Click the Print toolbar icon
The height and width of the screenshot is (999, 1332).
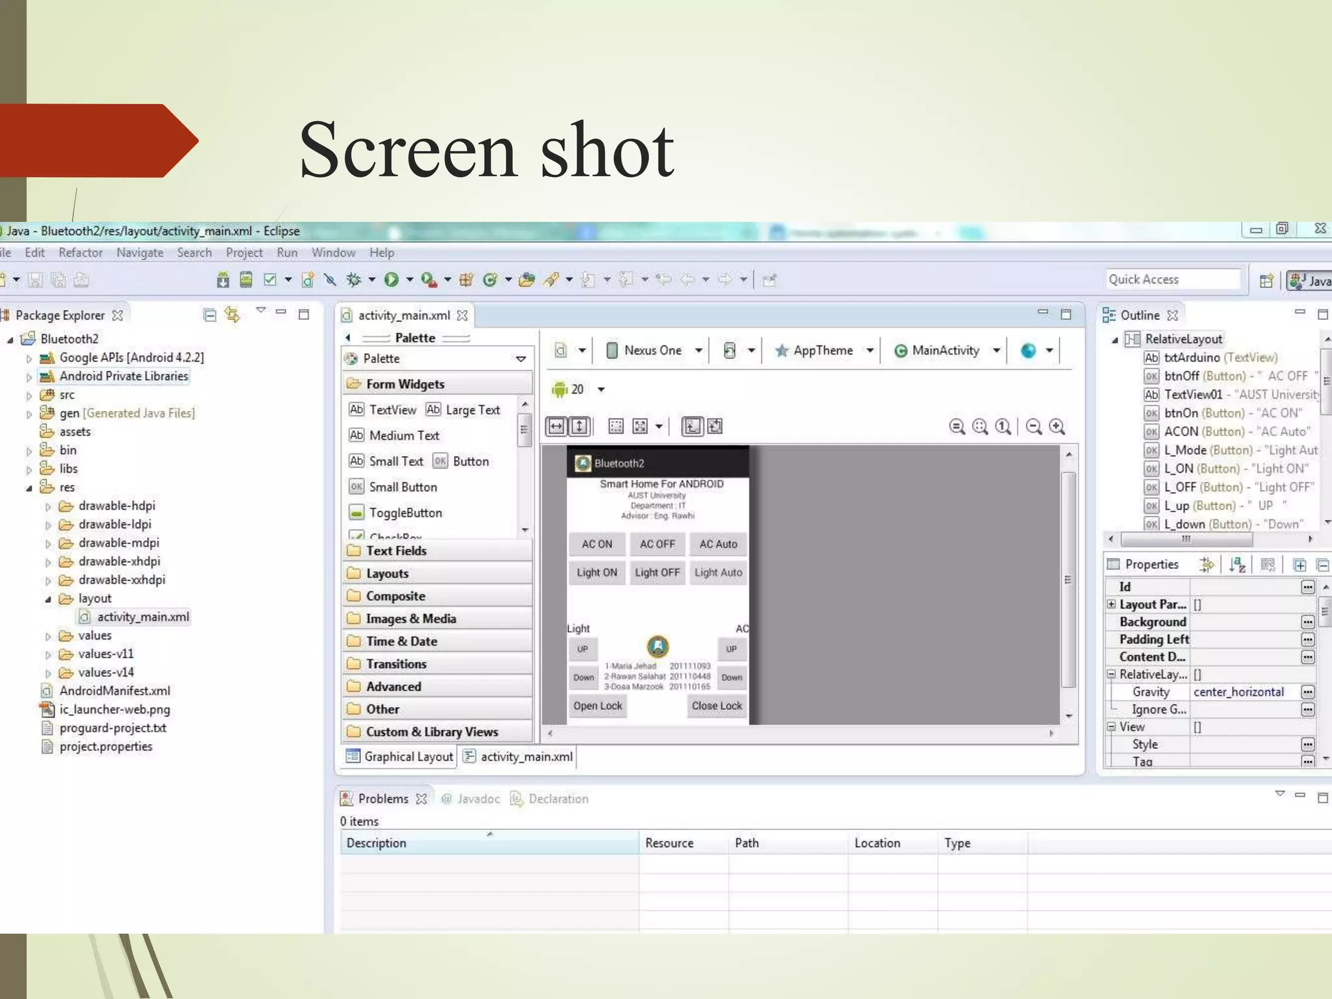[81, 280]
